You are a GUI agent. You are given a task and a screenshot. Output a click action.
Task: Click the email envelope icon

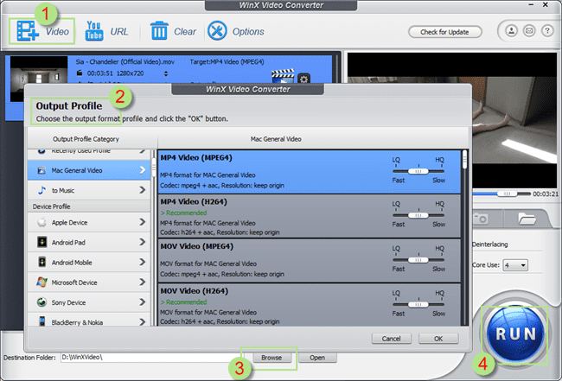(x=529, y=31)
